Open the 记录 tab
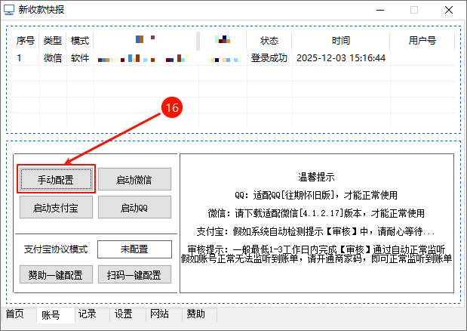Image resolution: width=467 pixels, height=331 pixels. pos(88,314)
